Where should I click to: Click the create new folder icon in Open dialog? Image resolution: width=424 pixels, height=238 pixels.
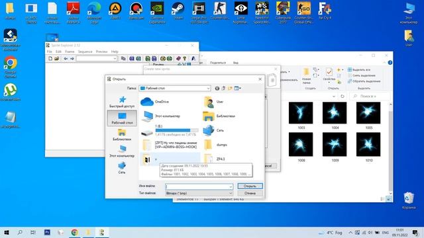230,88
